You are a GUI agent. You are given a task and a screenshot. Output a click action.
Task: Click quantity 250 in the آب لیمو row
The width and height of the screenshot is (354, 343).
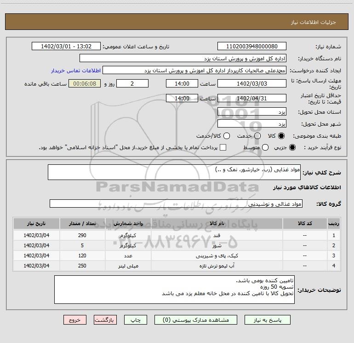(82, 266)
